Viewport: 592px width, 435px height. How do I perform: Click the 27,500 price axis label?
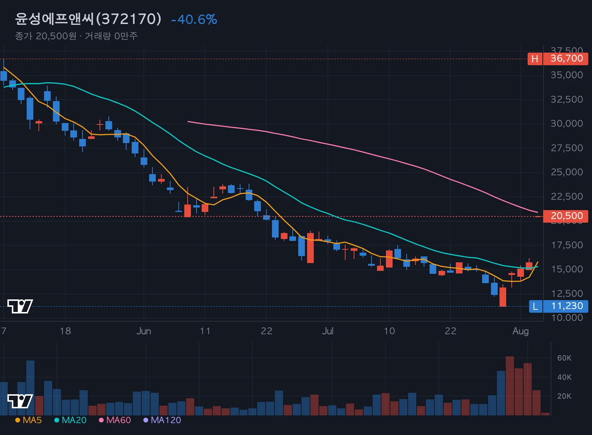[567, 148]
